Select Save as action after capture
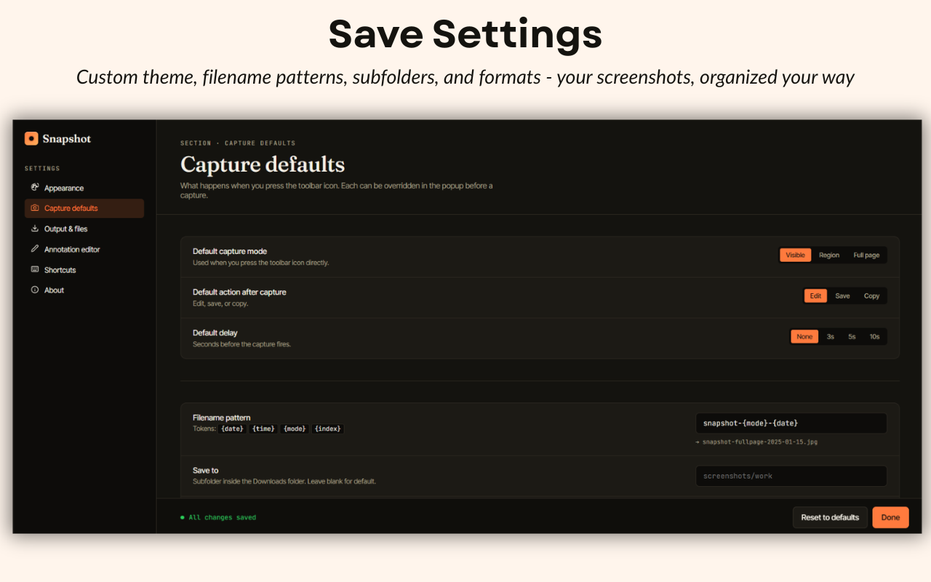Screen dimensions: 931x582 coord(842,296)
